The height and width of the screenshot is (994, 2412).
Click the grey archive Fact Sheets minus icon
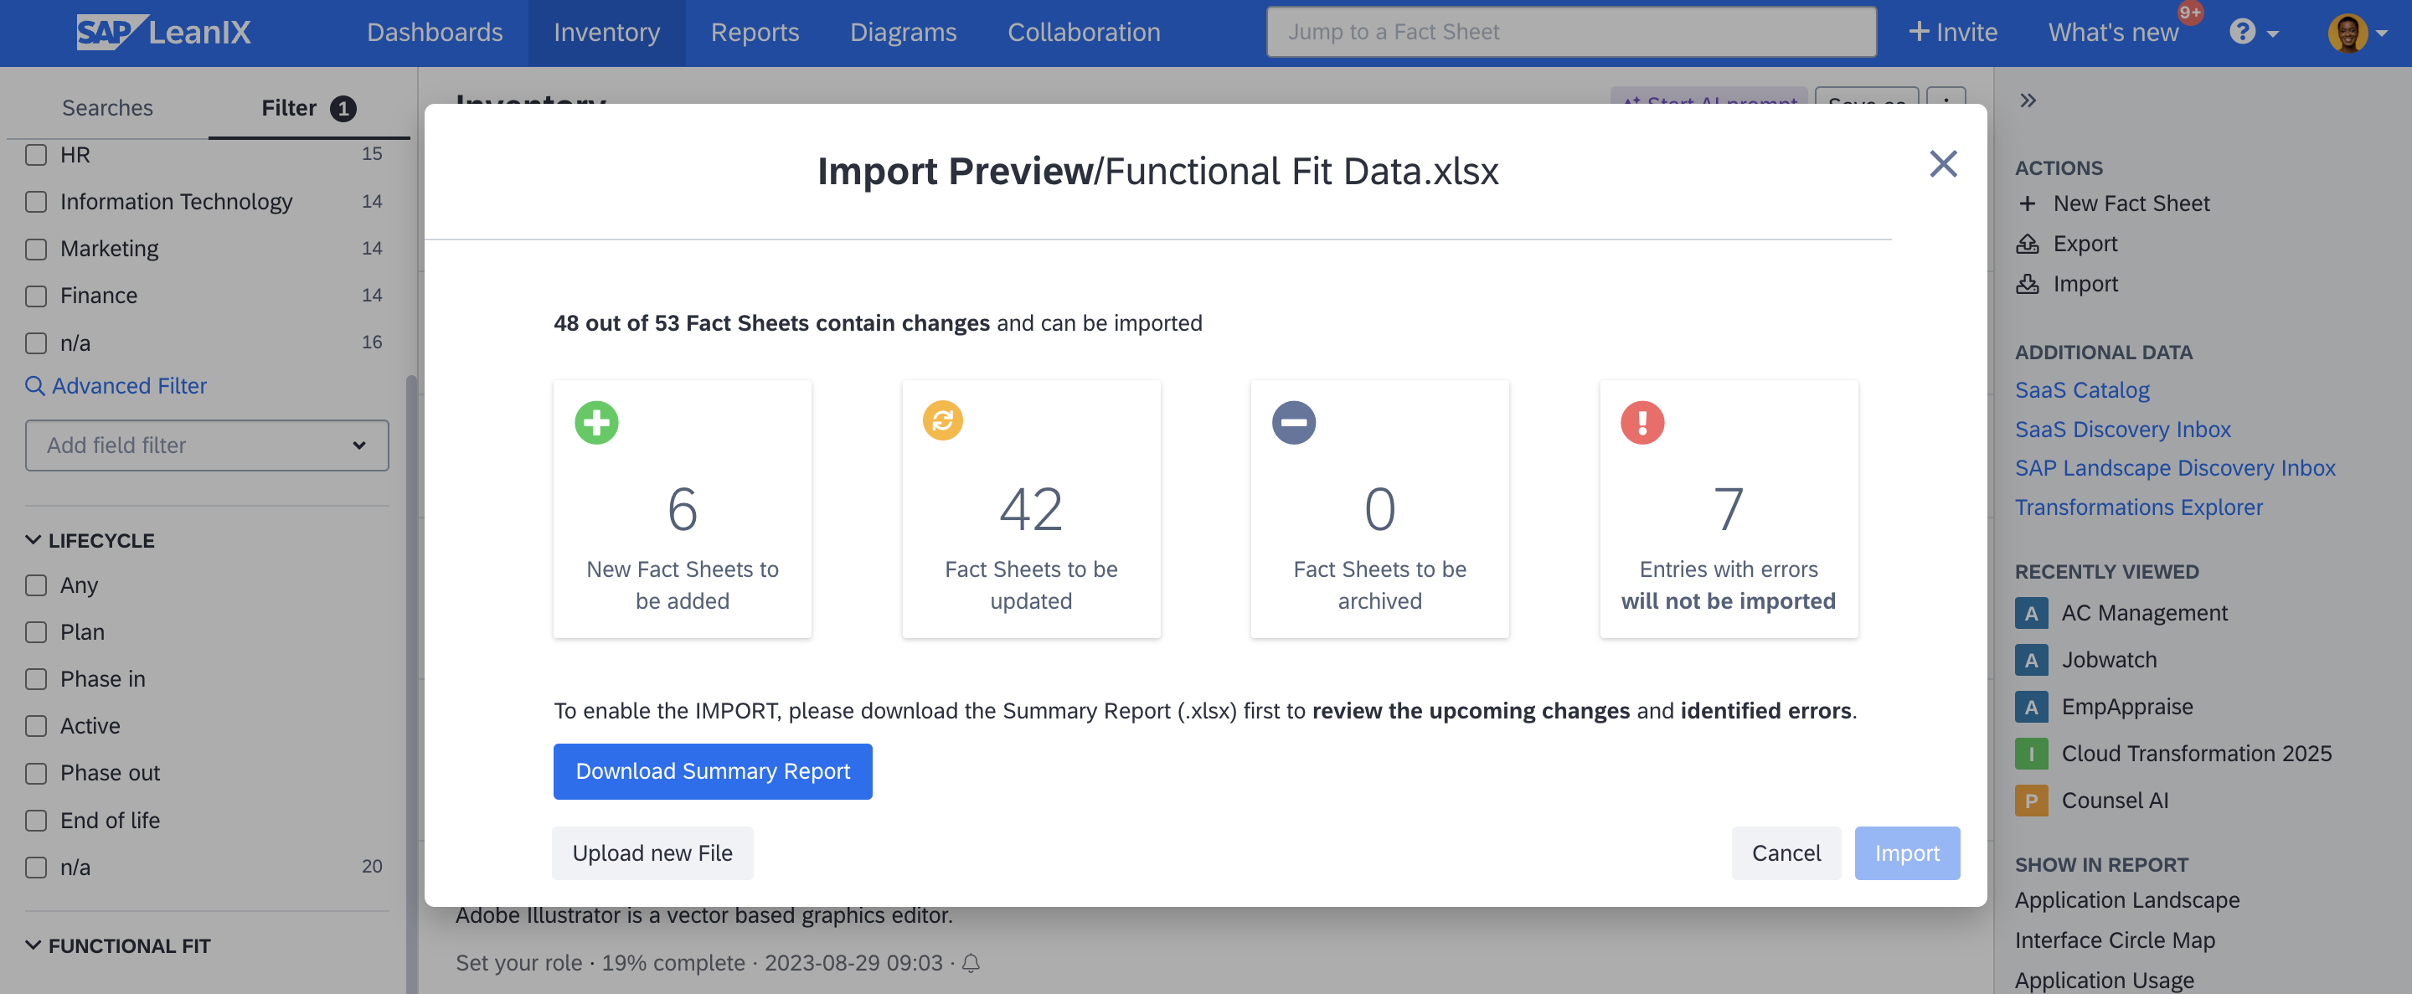point(1294,421)
